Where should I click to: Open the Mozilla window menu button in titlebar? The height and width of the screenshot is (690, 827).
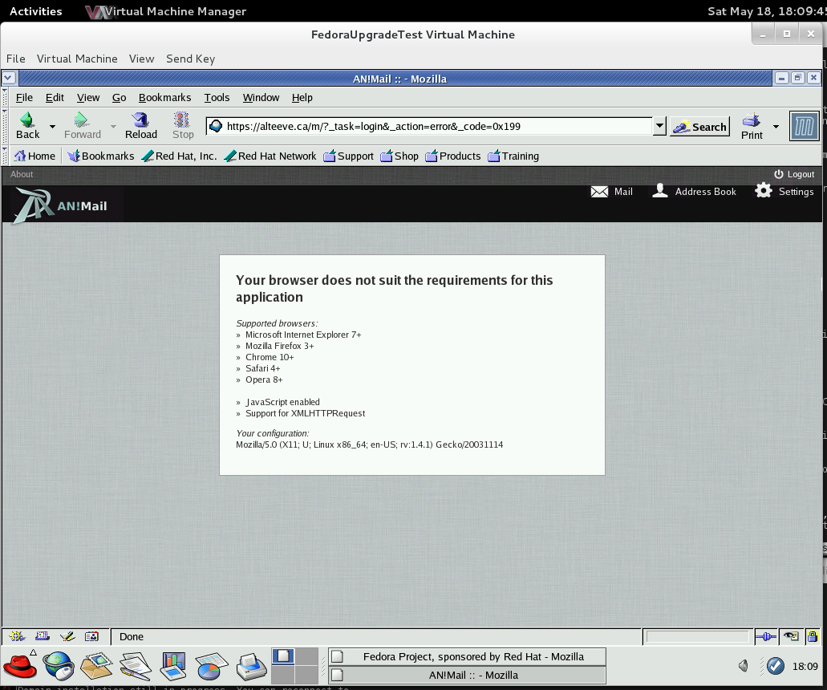9,79
